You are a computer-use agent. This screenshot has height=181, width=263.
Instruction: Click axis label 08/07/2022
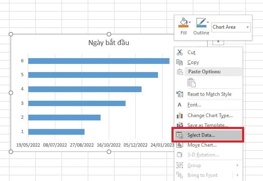tap(55, 145)
